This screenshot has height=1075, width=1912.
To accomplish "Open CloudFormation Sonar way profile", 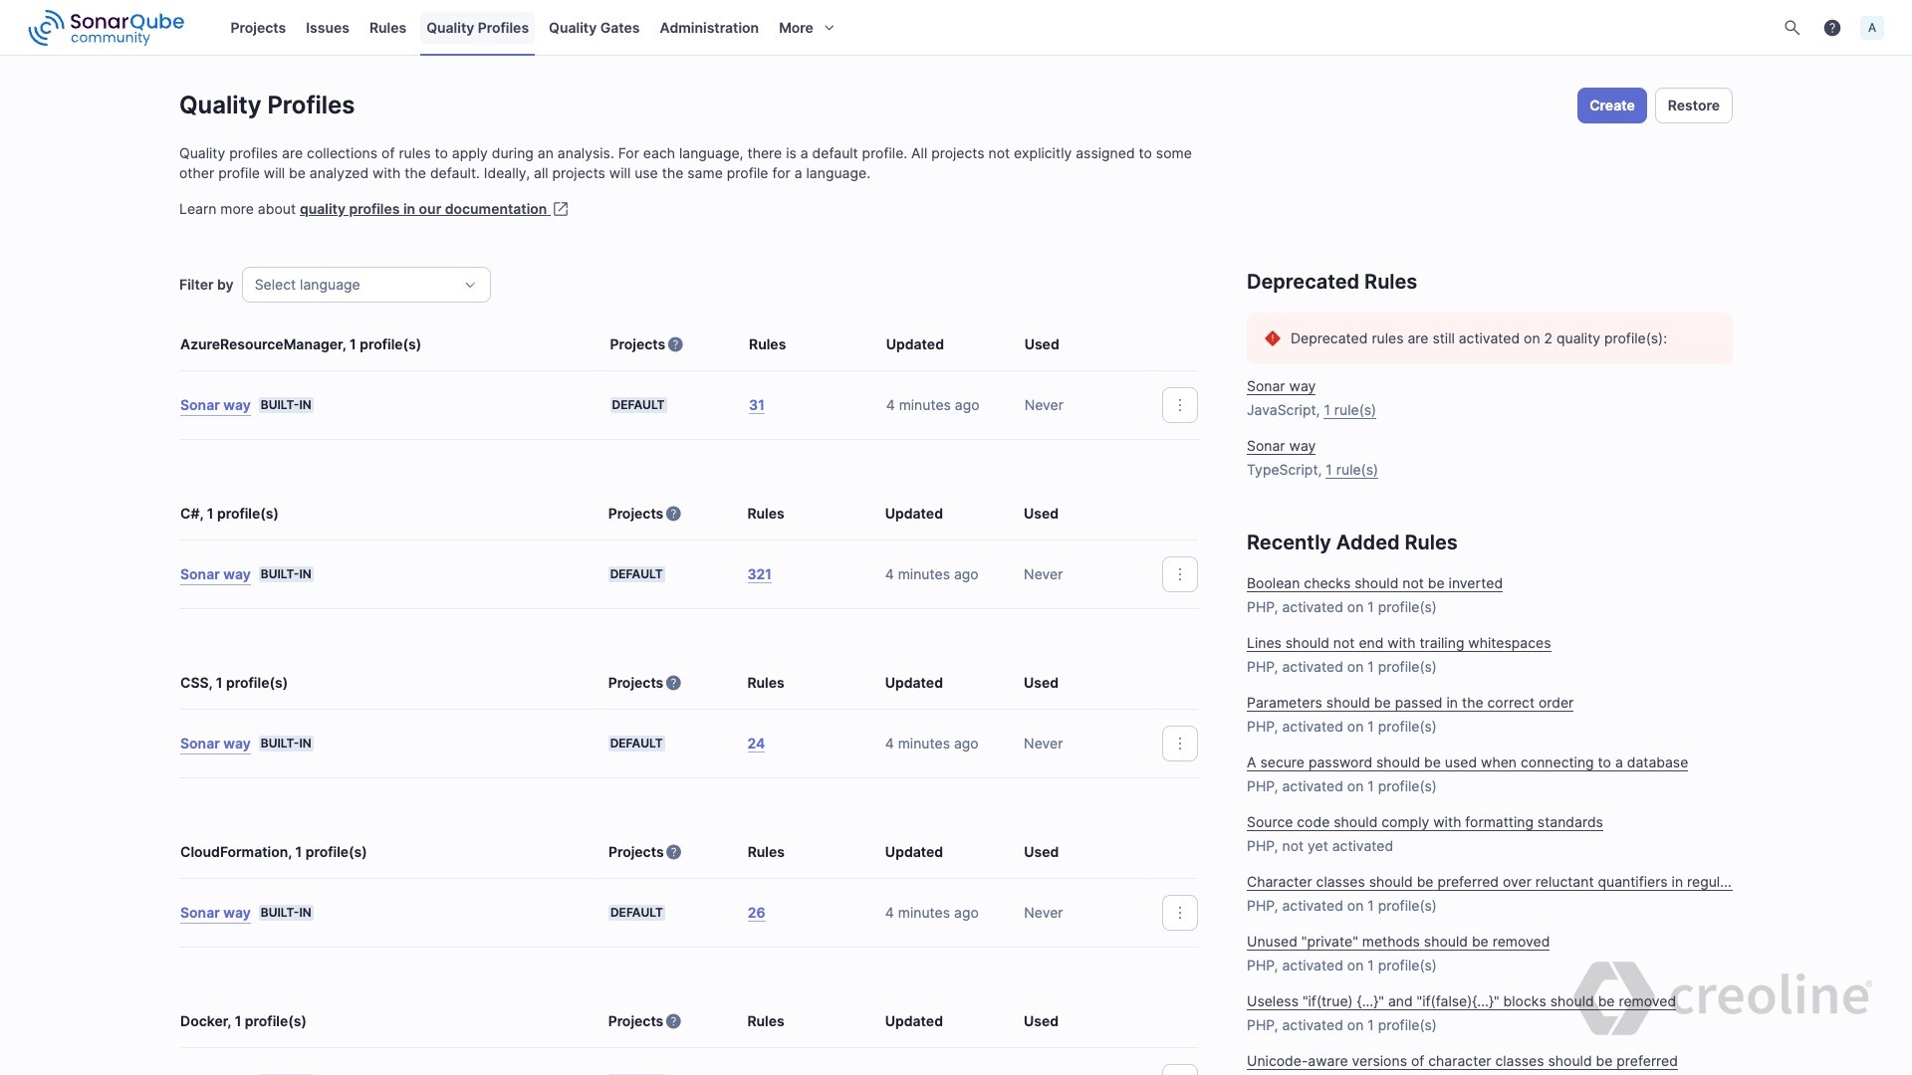I will pyautogui.click(x=215, y=913).
